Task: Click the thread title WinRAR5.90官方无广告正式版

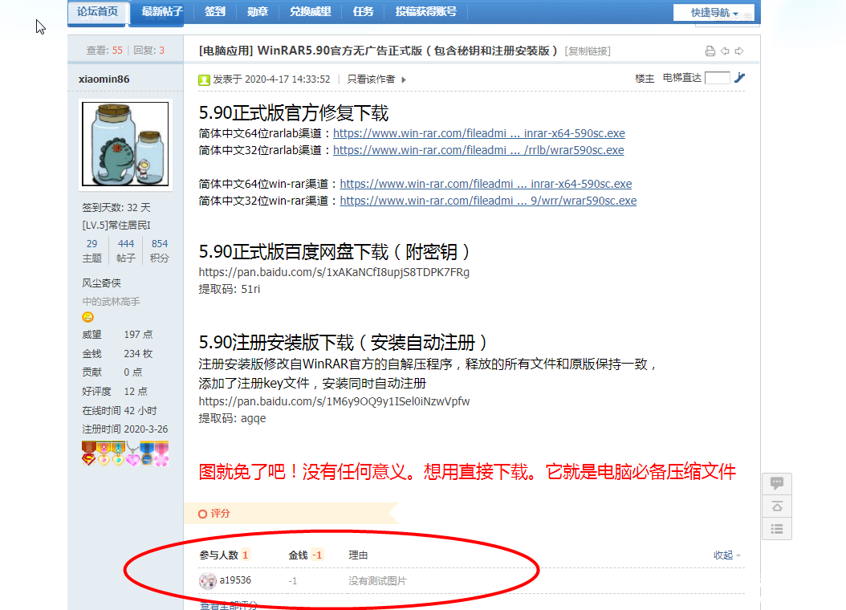Action: tap(408, 51)
